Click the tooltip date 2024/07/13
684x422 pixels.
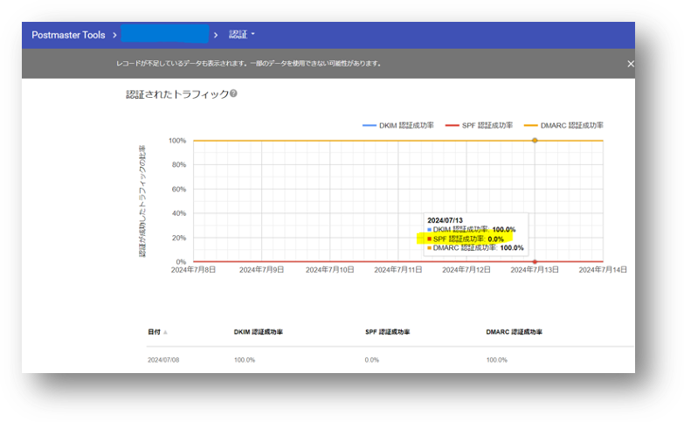click(445, 220)
